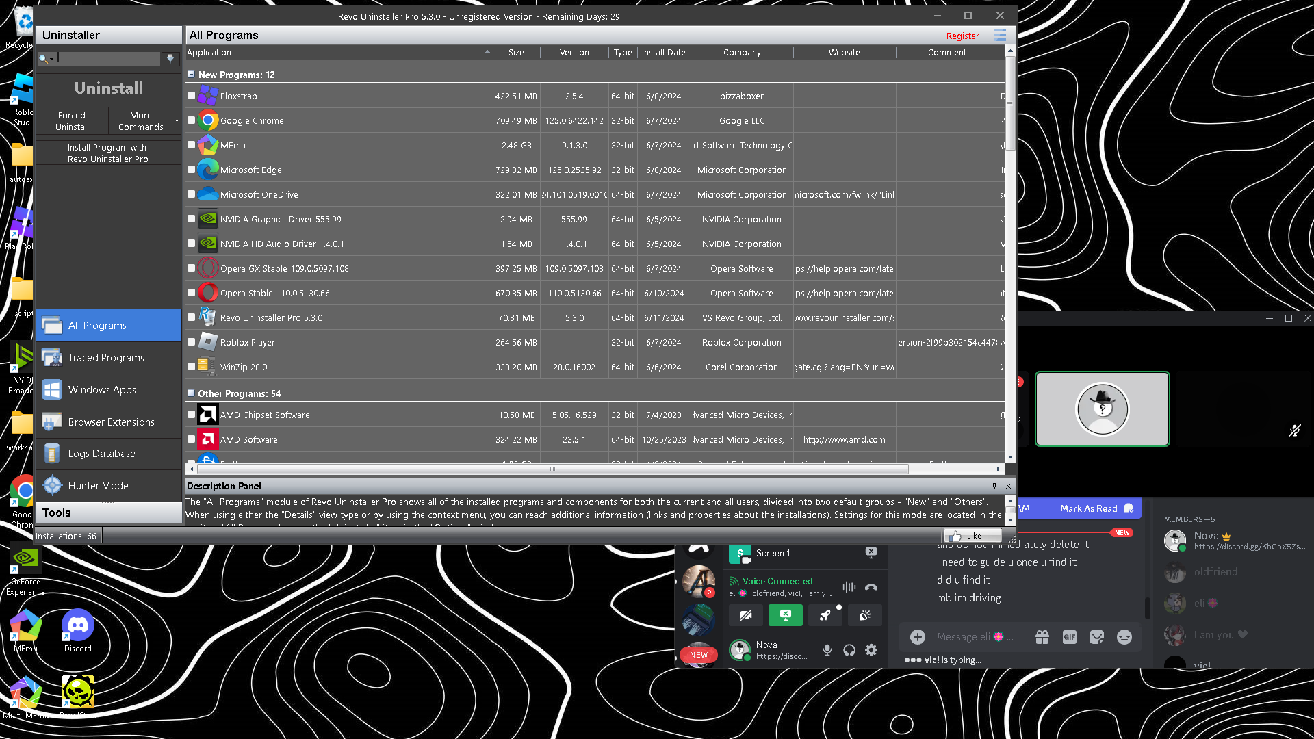Open the Logs Database section
Image resolution: width=1314 pixels, height=739 pixels.
tap(101, 453)
